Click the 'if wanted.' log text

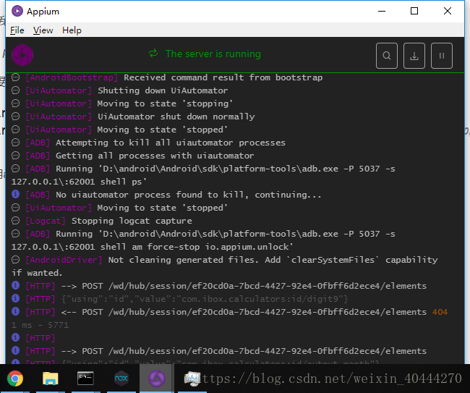pyautogui.click(x=37, y=273)
